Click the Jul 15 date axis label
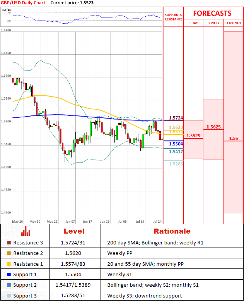Viewport: 244px width, 301px height. (140, 222)
